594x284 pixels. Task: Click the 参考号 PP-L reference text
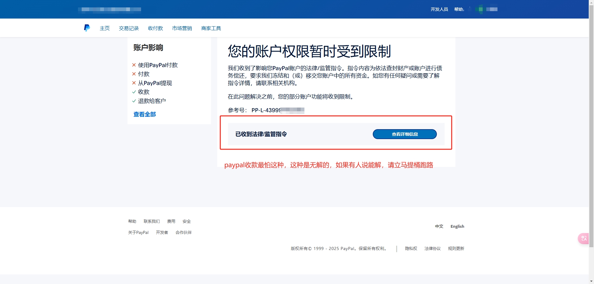click(266, 110)
